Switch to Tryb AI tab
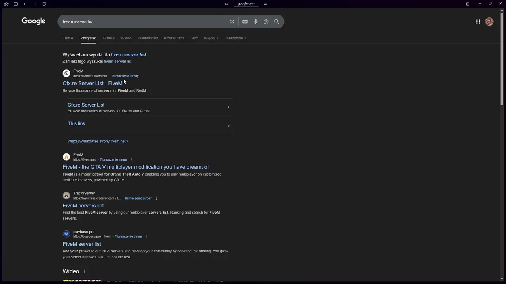This screenshot has height=284, width=506. point(68,38)
